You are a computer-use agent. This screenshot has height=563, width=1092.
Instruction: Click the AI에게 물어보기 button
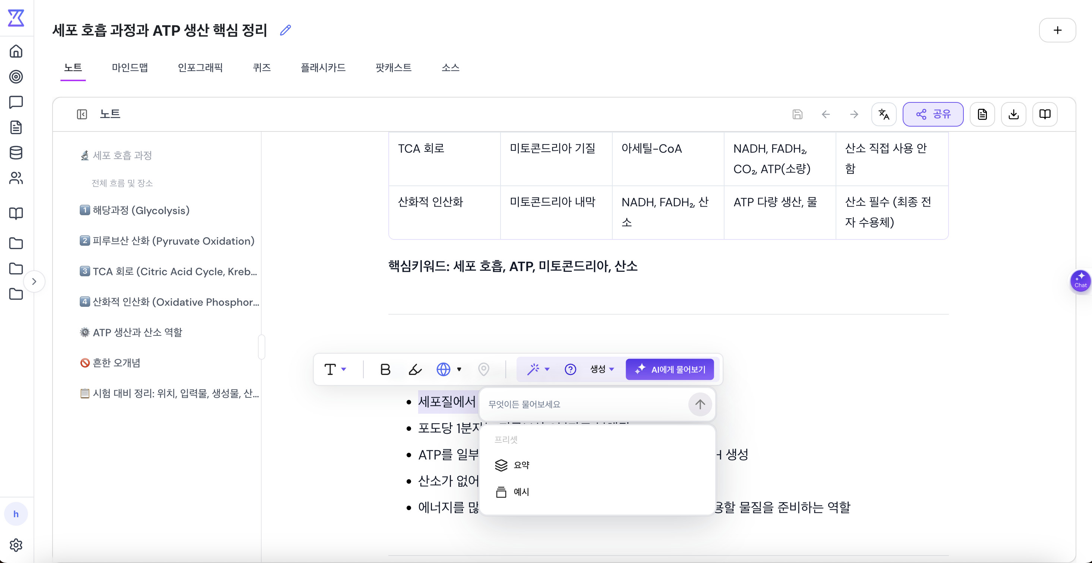click(670, 369)
